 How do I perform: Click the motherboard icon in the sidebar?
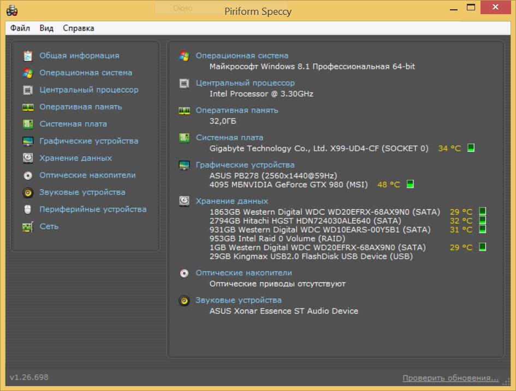[x=28, y=124]
